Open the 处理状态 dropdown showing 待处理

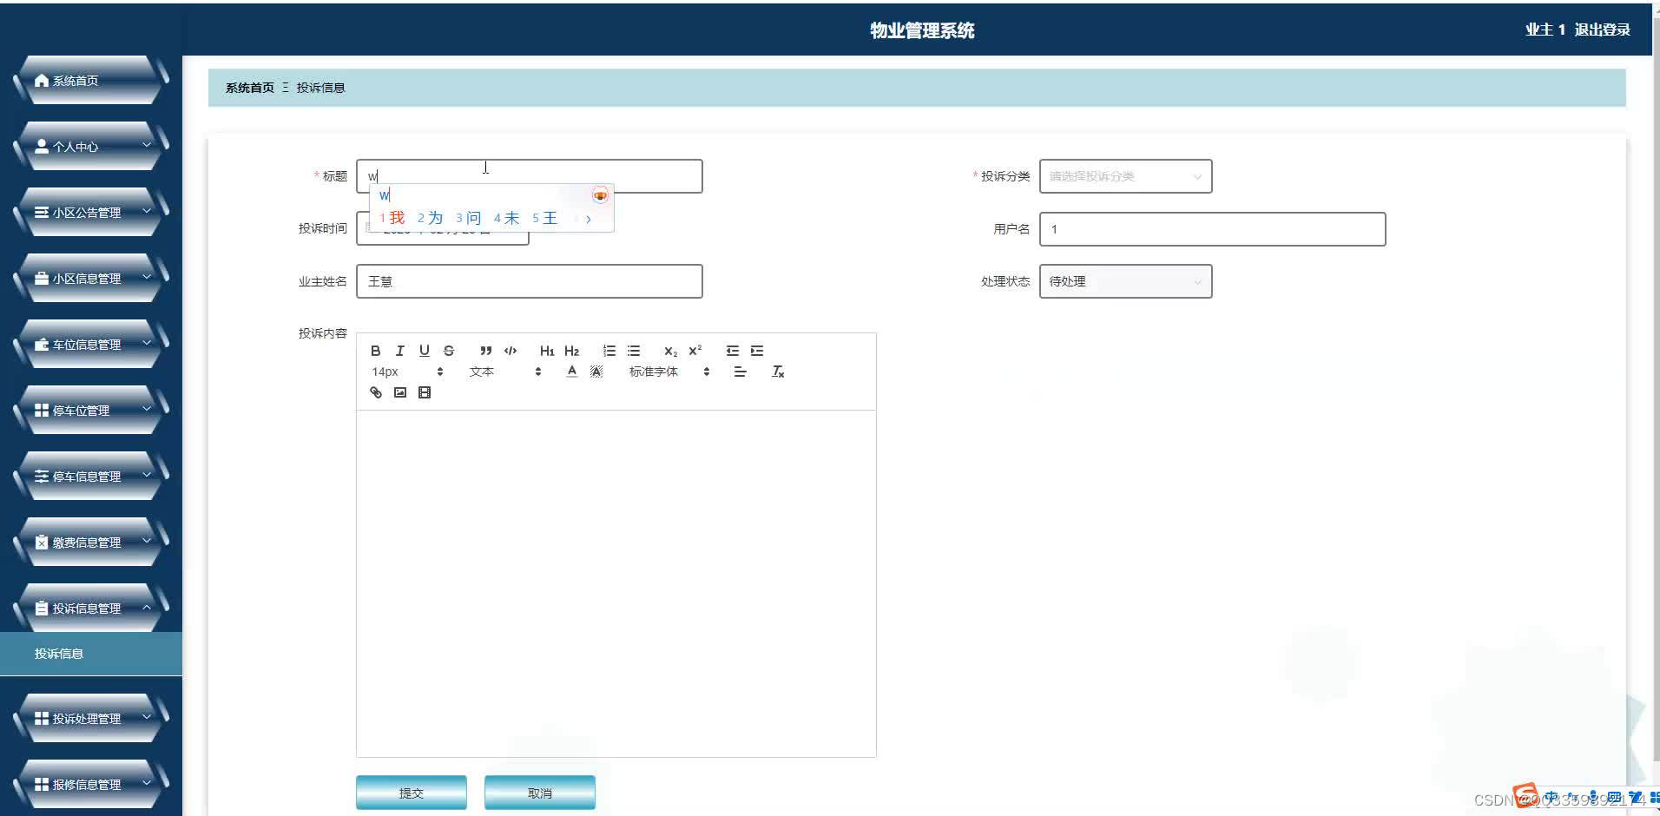point(1125,281)
